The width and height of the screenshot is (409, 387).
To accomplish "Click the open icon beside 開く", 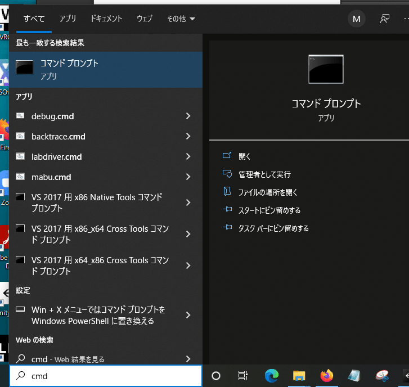I will (x=227, y=155).
